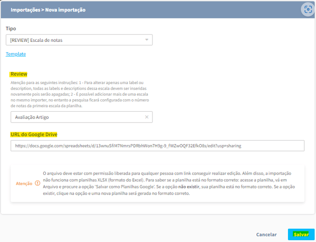Click the Nova importação breadcrumb title
The width and height of the screenshot is (316, 242).
tap(65, 10)
